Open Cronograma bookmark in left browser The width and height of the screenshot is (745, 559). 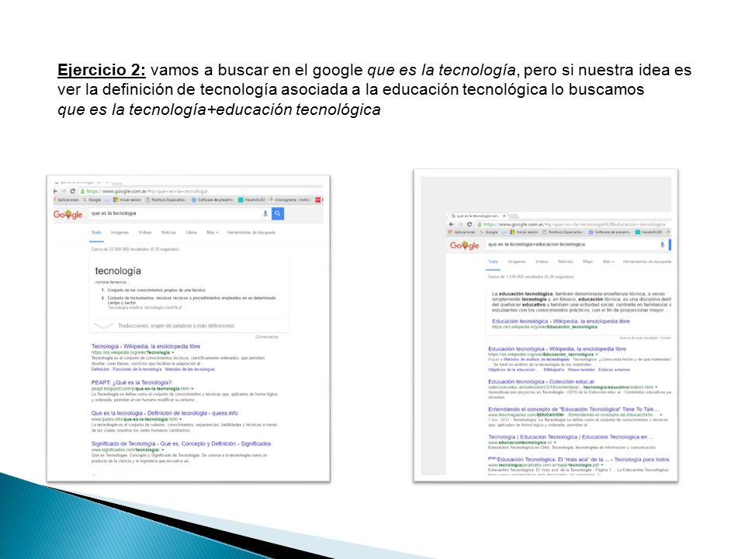coord(289,200)
